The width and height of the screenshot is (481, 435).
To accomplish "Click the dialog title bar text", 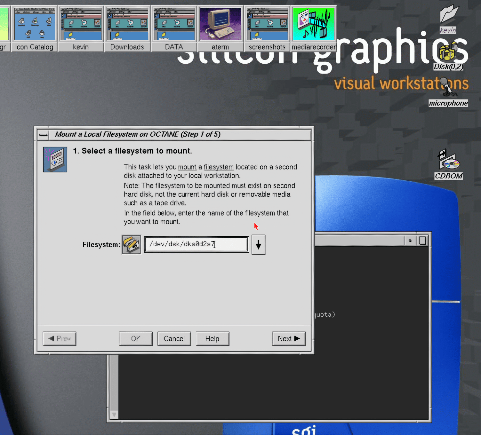I will coord(138,134).
